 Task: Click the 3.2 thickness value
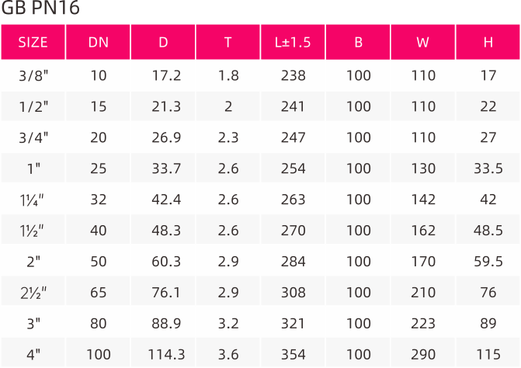[x=228, y=324]
